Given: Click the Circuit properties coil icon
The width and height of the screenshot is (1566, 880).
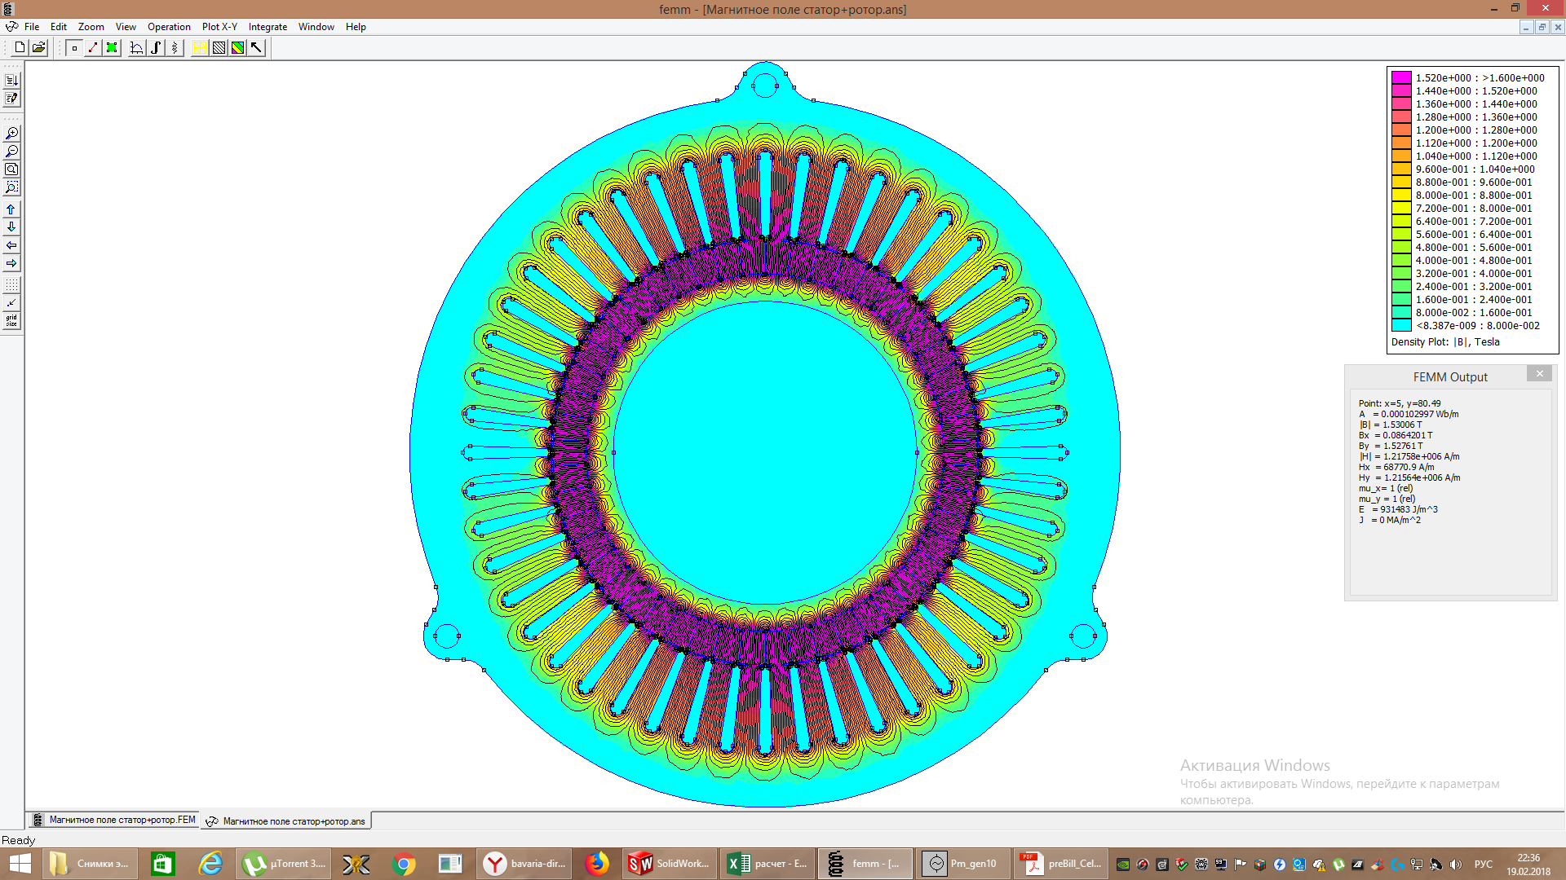Looking at the screenshot, I should pyautogui.click(x=175, y=48).
